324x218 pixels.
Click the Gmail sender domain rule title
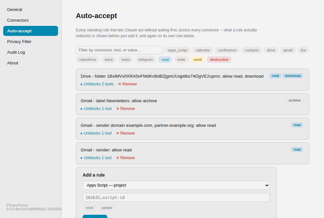click(148, 125)
